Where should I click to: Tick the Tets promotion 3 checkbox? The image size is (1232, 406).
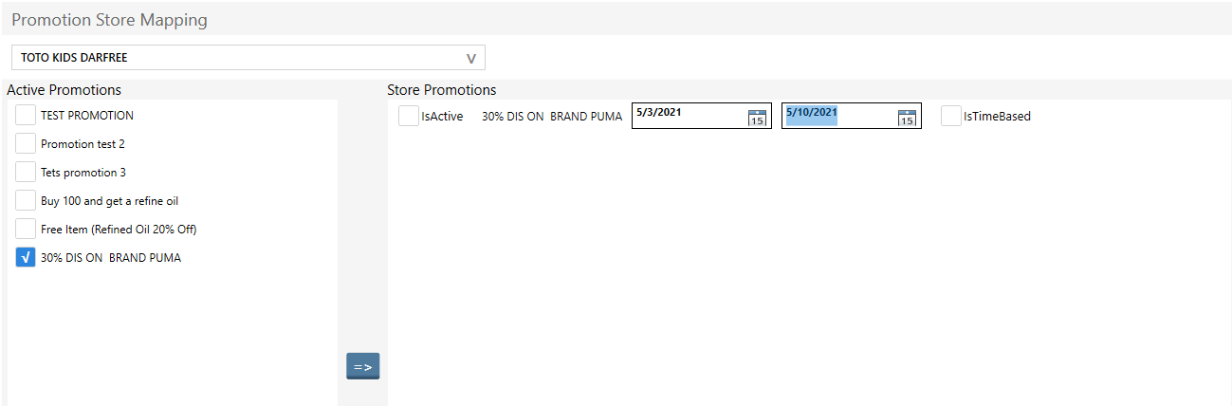pos(26,173)
